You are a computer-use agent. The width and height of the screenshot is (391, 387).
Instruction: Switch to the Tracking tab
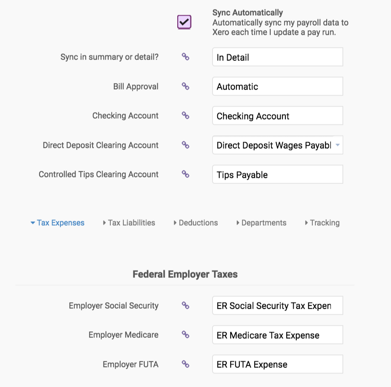point(322,223)
